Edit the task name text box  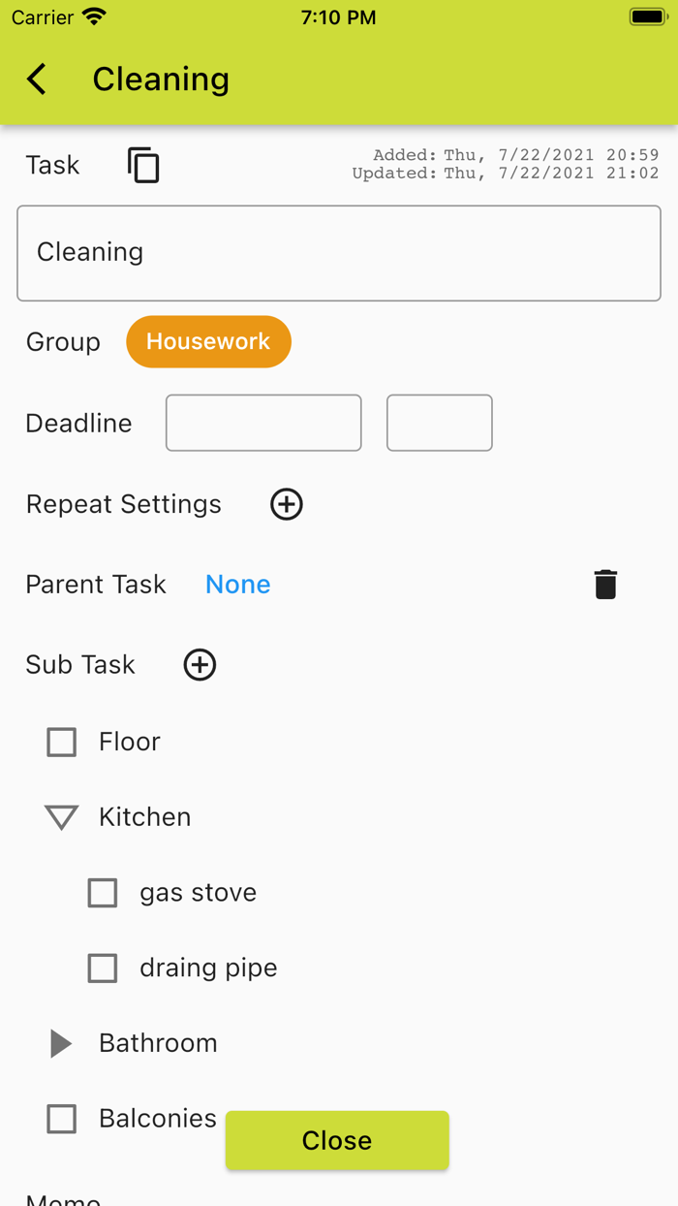click(x=338, y=252)
